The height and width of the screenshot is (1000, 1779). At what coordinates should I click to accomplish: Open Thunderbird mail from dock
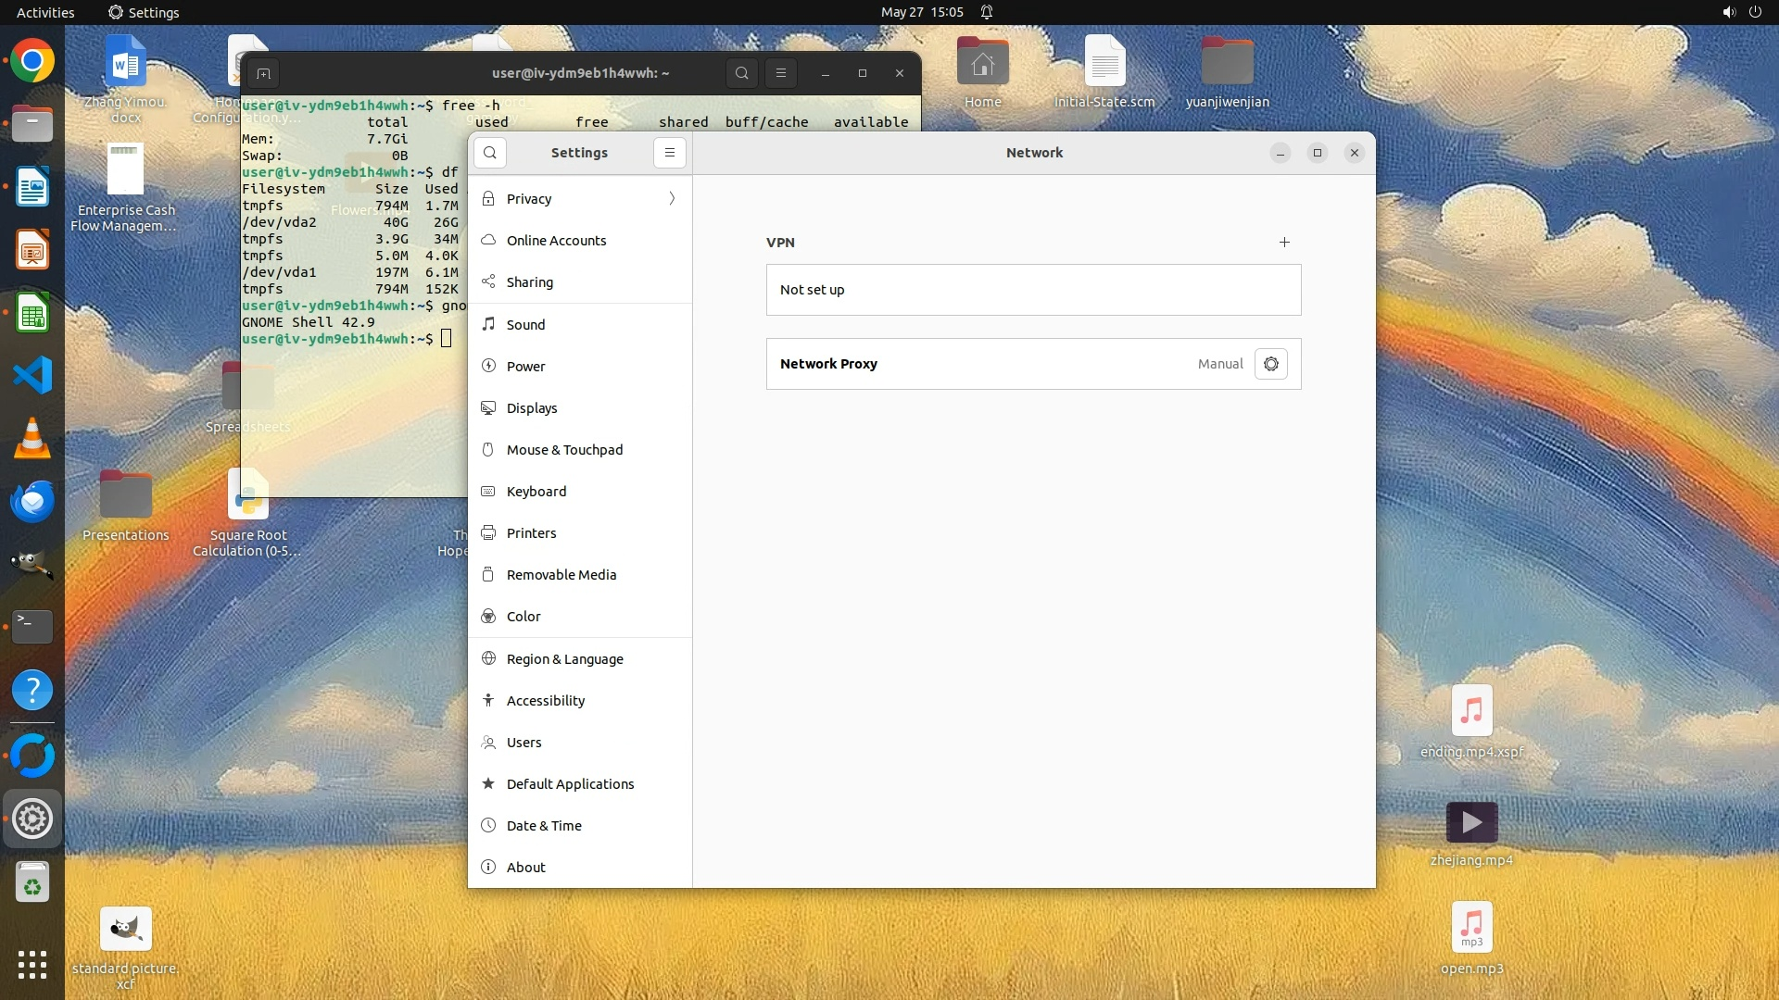coord(32,501)
